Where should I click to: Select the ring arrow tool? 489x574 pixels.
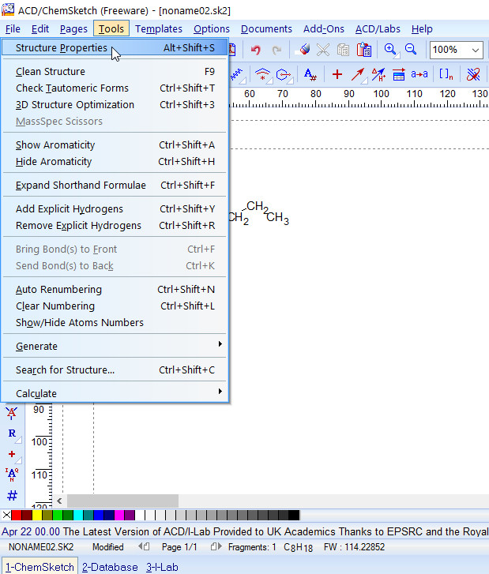tap(284, 75)
